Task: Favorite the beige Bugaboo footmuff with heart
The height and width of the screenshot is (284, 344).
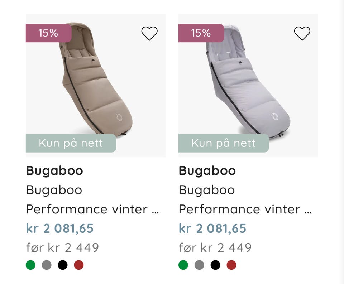Action: click(x=149, y=33)
